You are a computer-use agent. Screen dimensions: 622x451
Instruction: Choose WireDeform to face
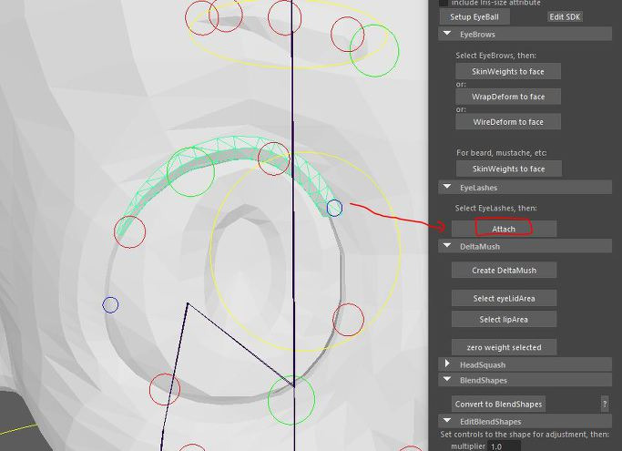pyautogui.click(x=508, y=122)
